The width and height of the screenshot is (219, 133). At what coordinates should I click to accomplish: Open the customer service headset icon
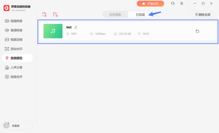tap(173, 3)
